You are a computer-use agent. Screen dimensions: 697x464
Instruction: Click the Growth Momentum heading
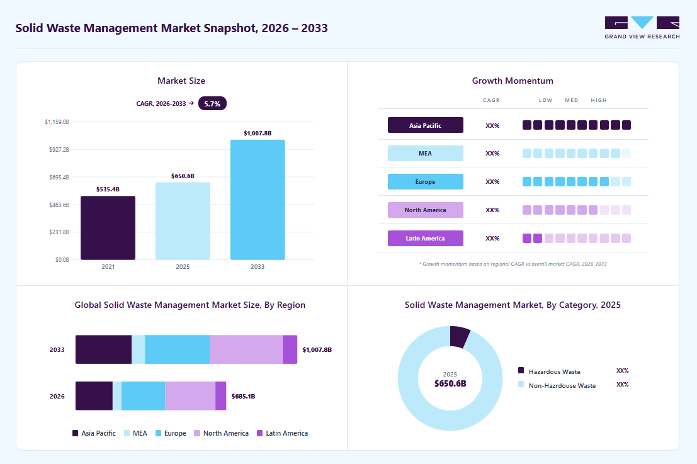[513, 81]
